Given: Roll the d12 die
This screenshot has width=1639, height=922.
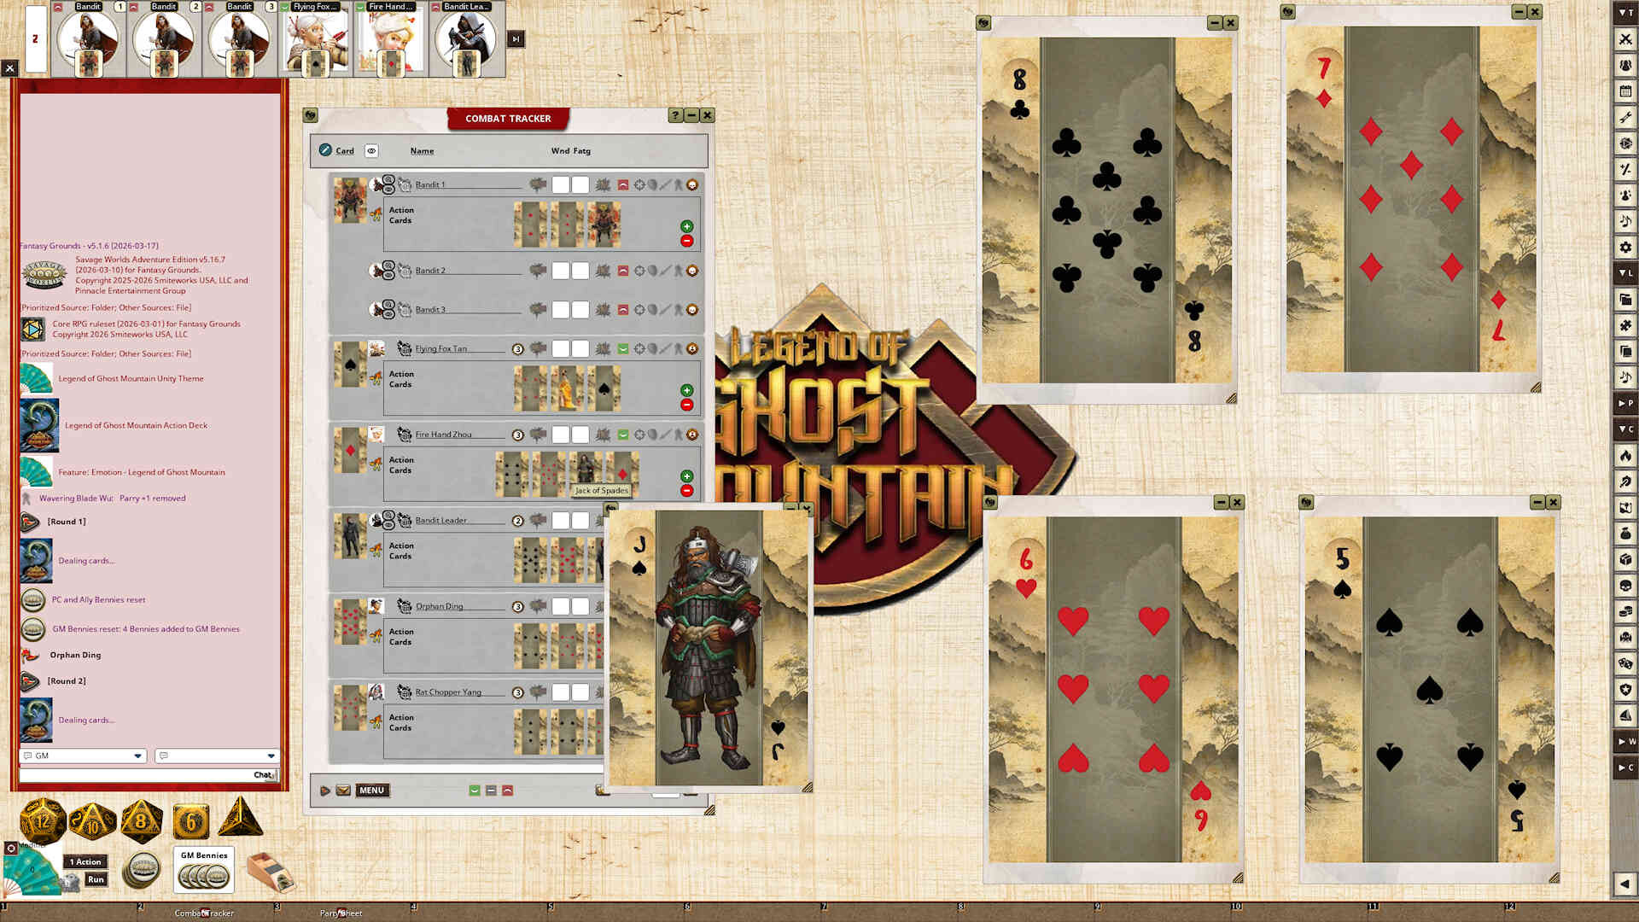Looking at the screenshot, I should (42, 822).
